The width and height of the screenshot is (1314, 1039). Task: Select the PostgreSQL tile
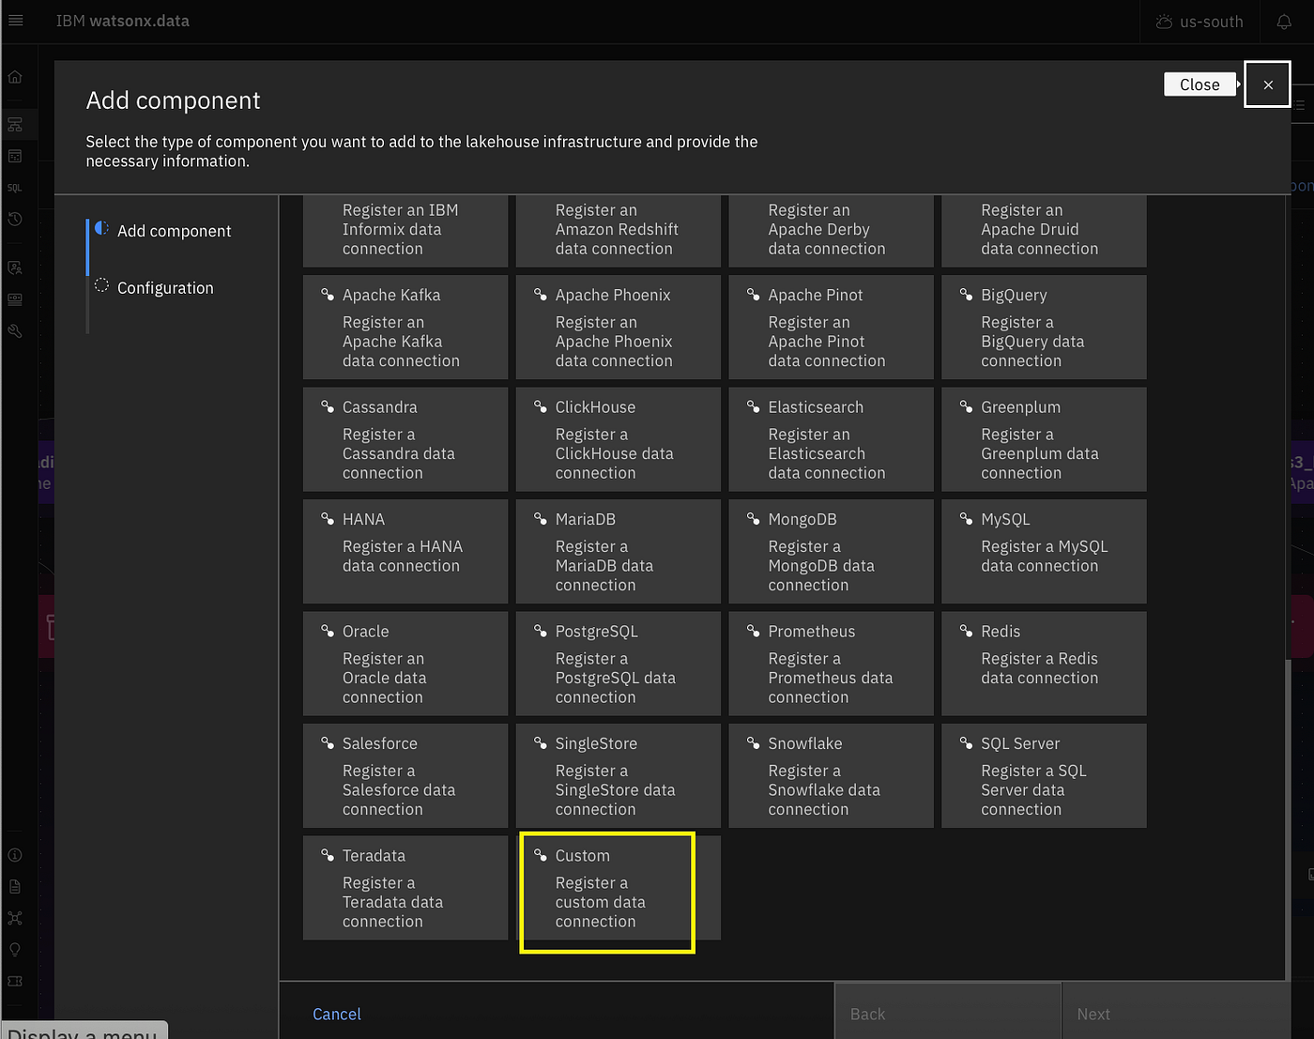619,664
